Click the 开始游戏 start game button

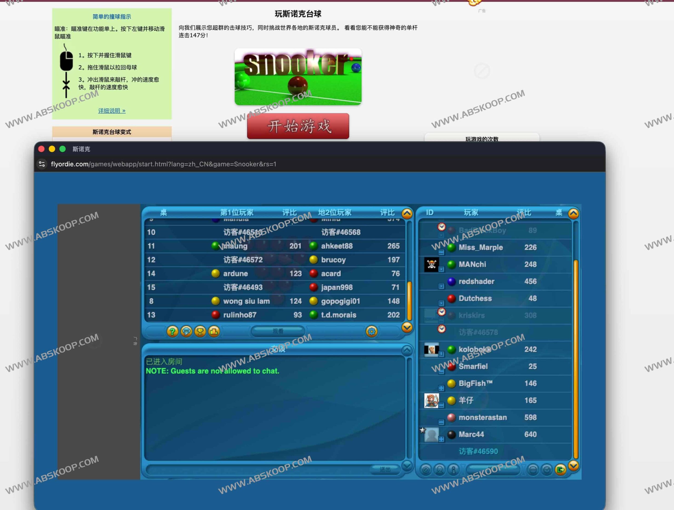[298, 126]
